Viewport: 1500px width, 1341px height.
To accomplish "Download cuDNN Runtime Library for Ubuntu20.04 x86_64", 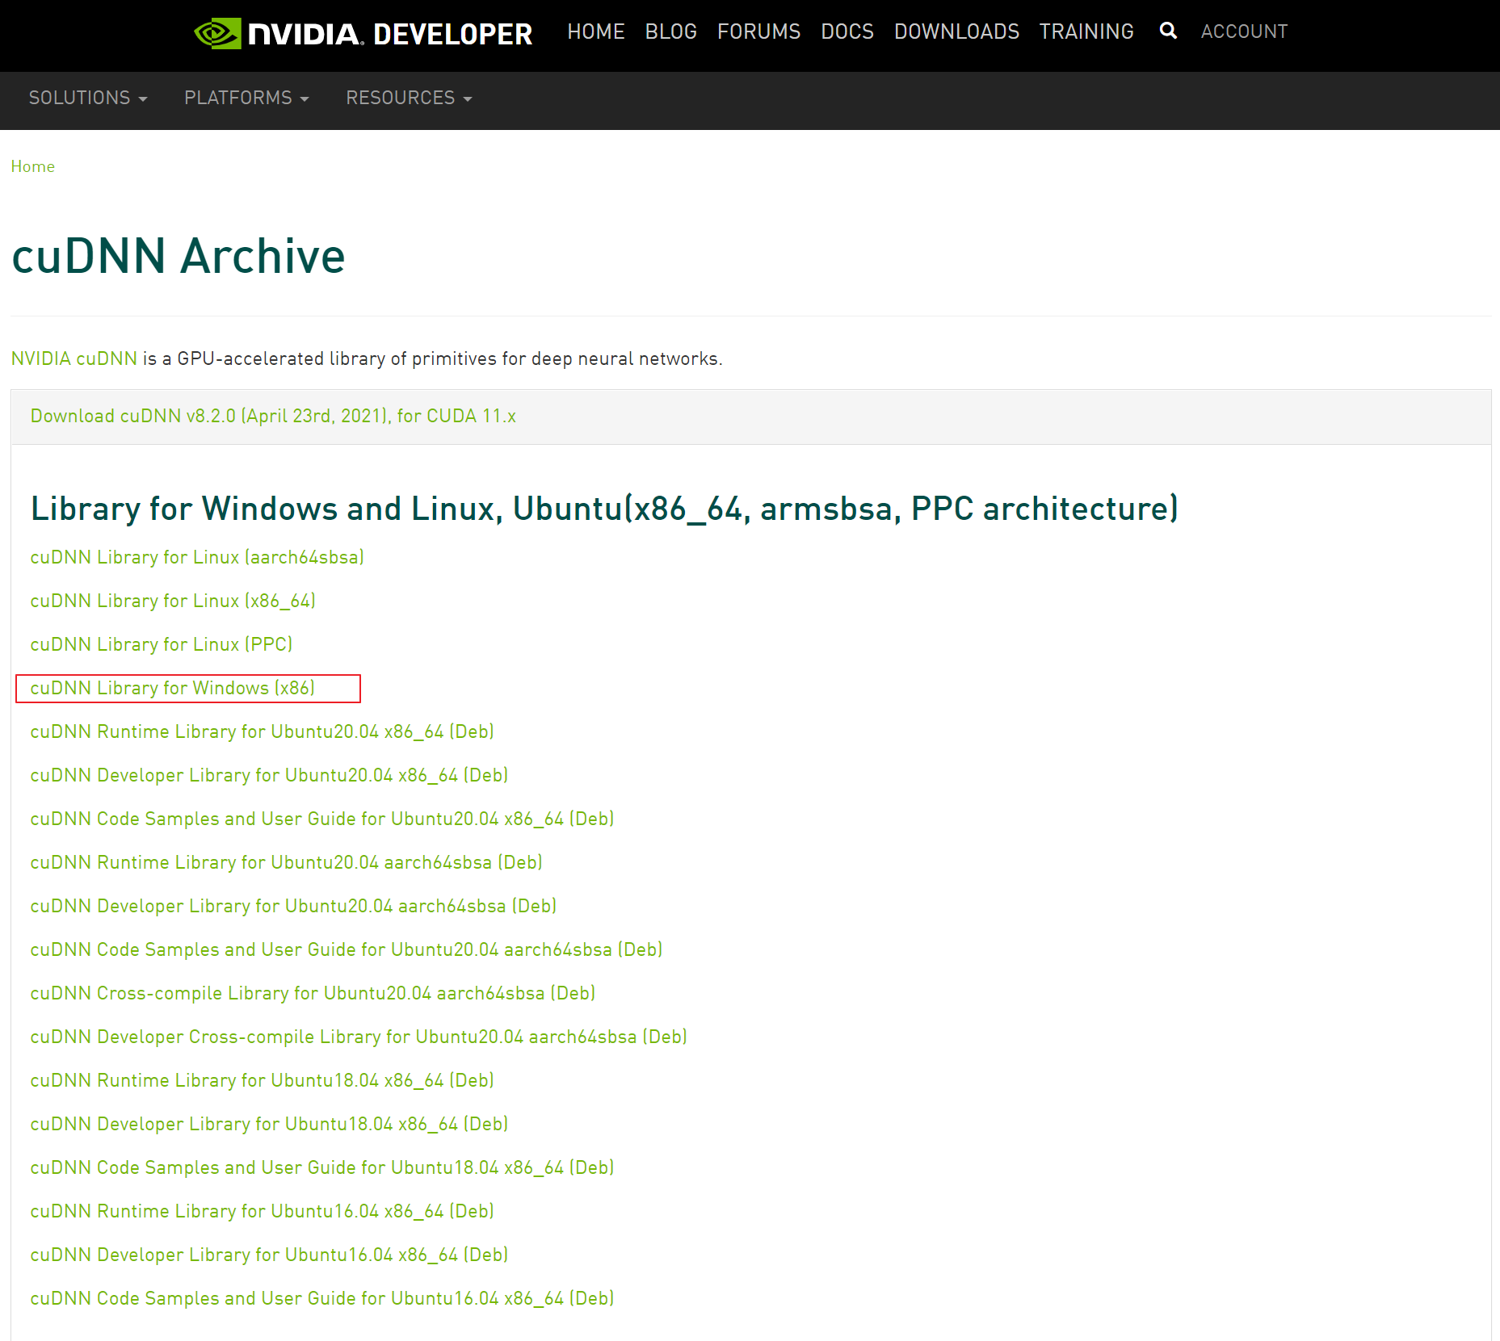I will coord(262,731).
